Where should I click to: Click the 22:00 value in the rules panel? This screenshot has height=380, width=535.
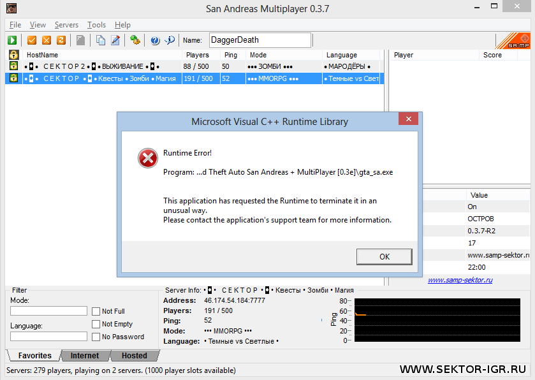(476, 267)
